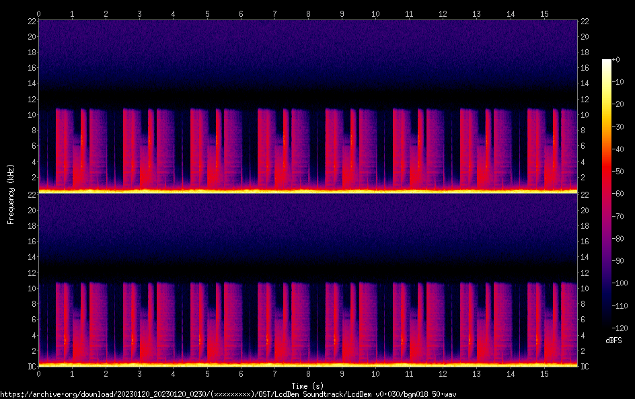The width and height of the screenshot is (635, 399).
Task: Click the 22 kHz label at the top-right corner
Action: click(x=585, y=22)
